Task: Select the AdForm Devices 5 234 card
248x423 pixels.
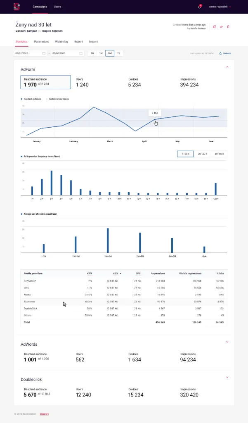Action: [x=135, y=83]
